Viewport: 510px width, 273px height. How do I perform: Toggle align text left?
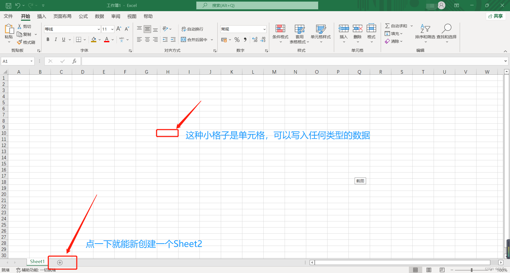point(139,40)
